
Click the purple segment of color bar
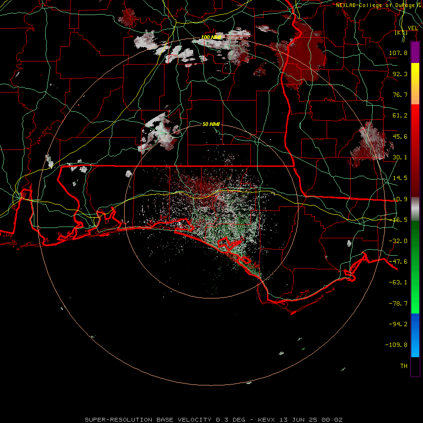point(415,52)
